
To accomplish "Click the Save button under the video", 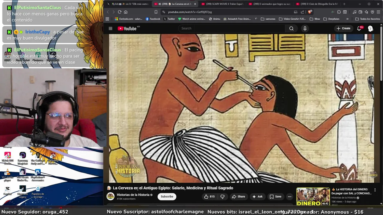I will pos(275,196).
